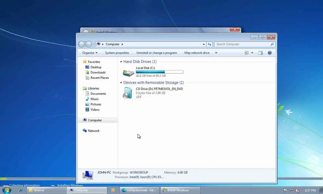This screenshot has height=194, width=323.
Task: Select the CD Drive (D:) icon
Action: pos(128,93)
